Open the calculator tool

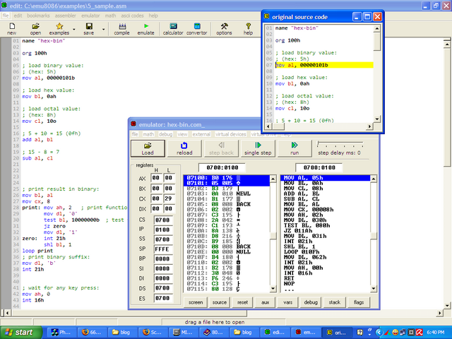173,29
